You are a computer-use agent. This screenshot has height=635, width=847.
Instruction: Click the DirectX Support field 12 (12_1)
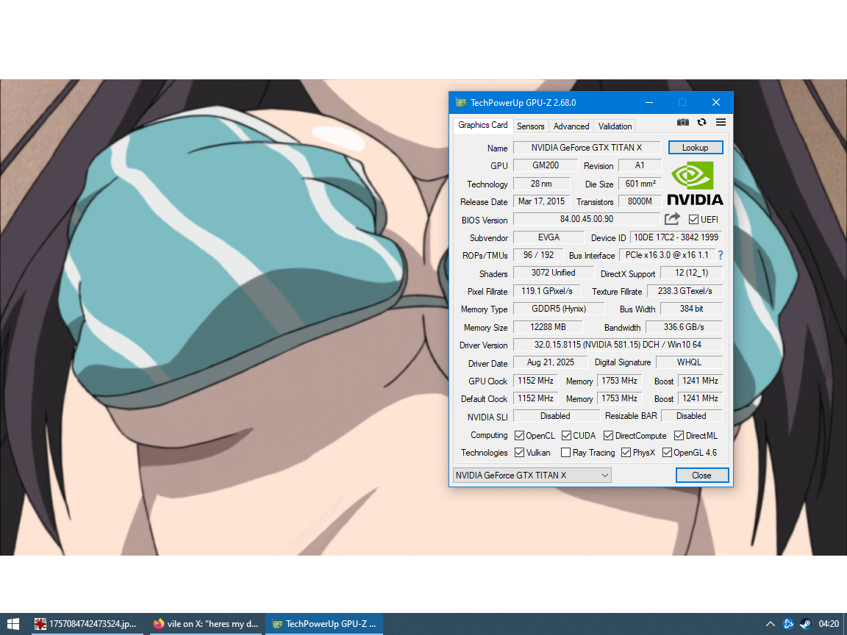pyautogui.click(x=691, y=273)
